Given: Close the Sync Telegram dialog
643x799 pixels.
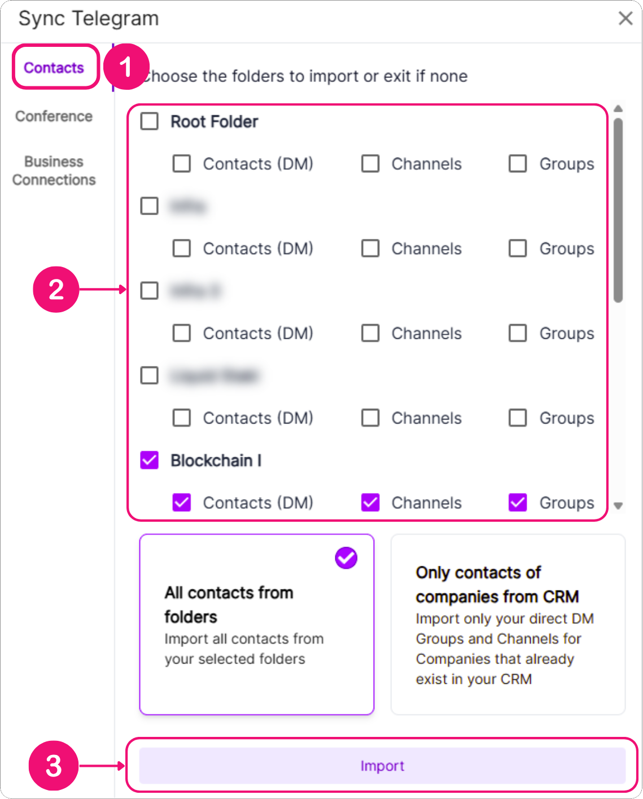Looking at the screenshot, I should pyautogui.click(x=625, y=19).
